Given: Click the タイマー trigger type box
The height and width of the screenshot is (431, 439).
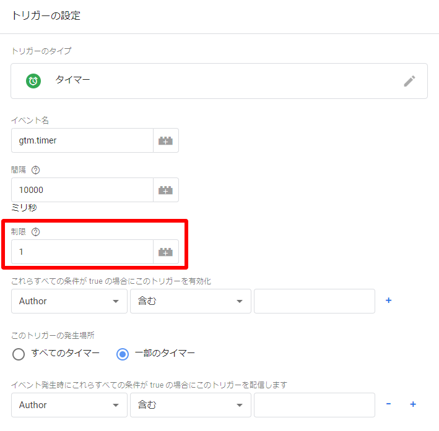Looking at the screenshot, I should click(219, 81).
